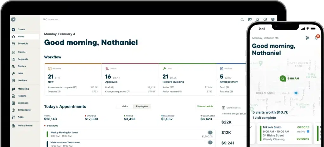Switch to the Visits tab
Screen dimensions: 324x147
125,106
